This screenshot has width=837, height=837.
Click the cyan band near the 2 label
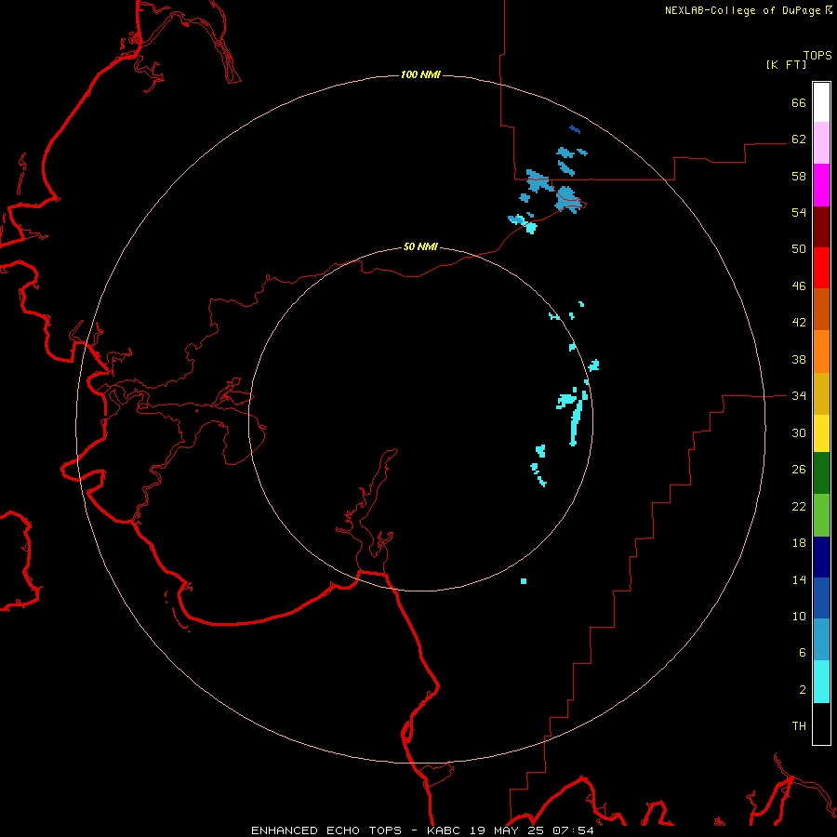coord(821,682)
